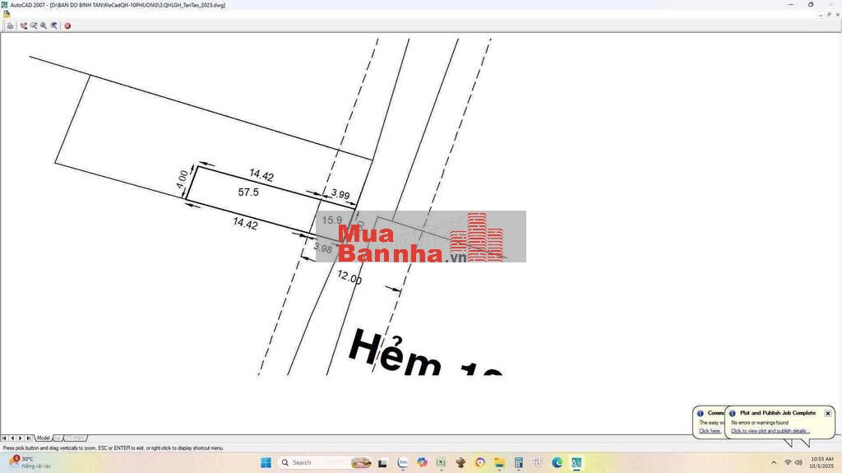Open the Windows Start menu

[x=266, y=462]
